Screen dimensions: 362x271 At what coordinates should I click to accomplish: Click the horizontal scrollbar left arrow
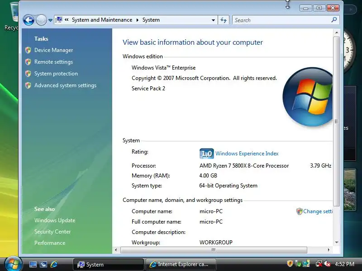116,250
